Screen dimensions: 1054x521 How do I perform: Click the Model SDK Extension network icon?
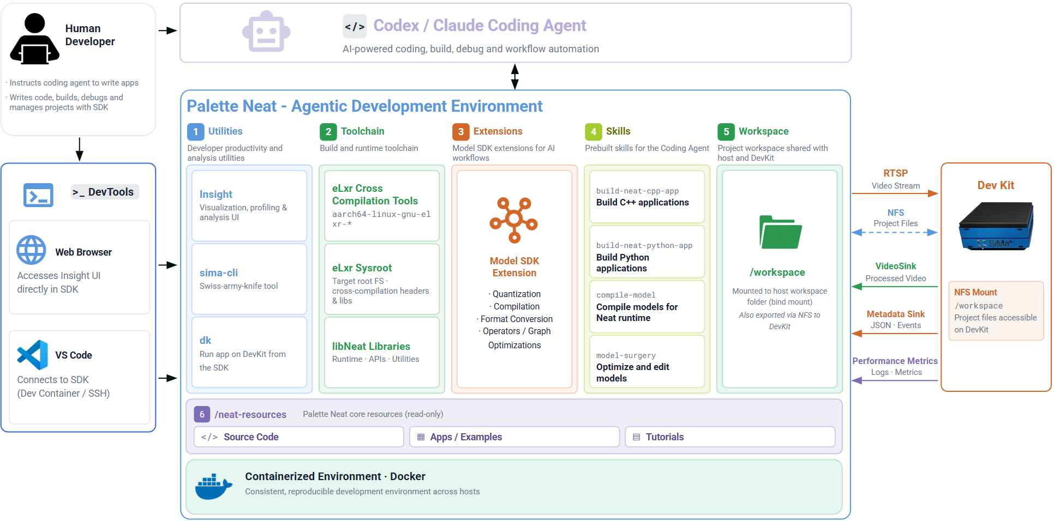[x=514, y=220]
